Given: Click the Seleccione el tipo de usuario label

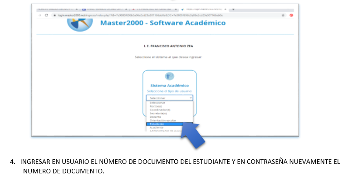Looking at the screenshot, I should 170,91.
